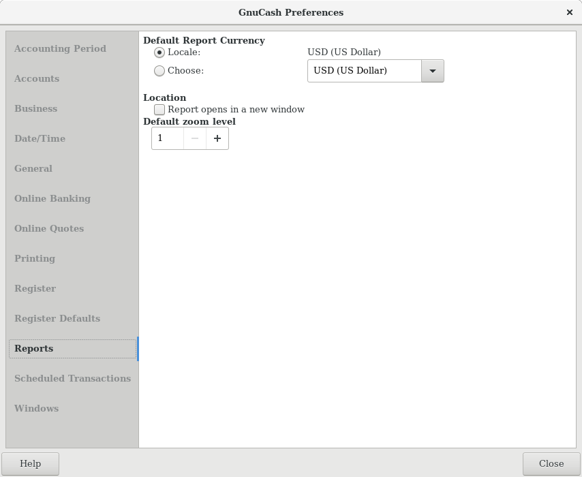Focus the default zoom level value field

pyautogui.click(x=168, y=138)
